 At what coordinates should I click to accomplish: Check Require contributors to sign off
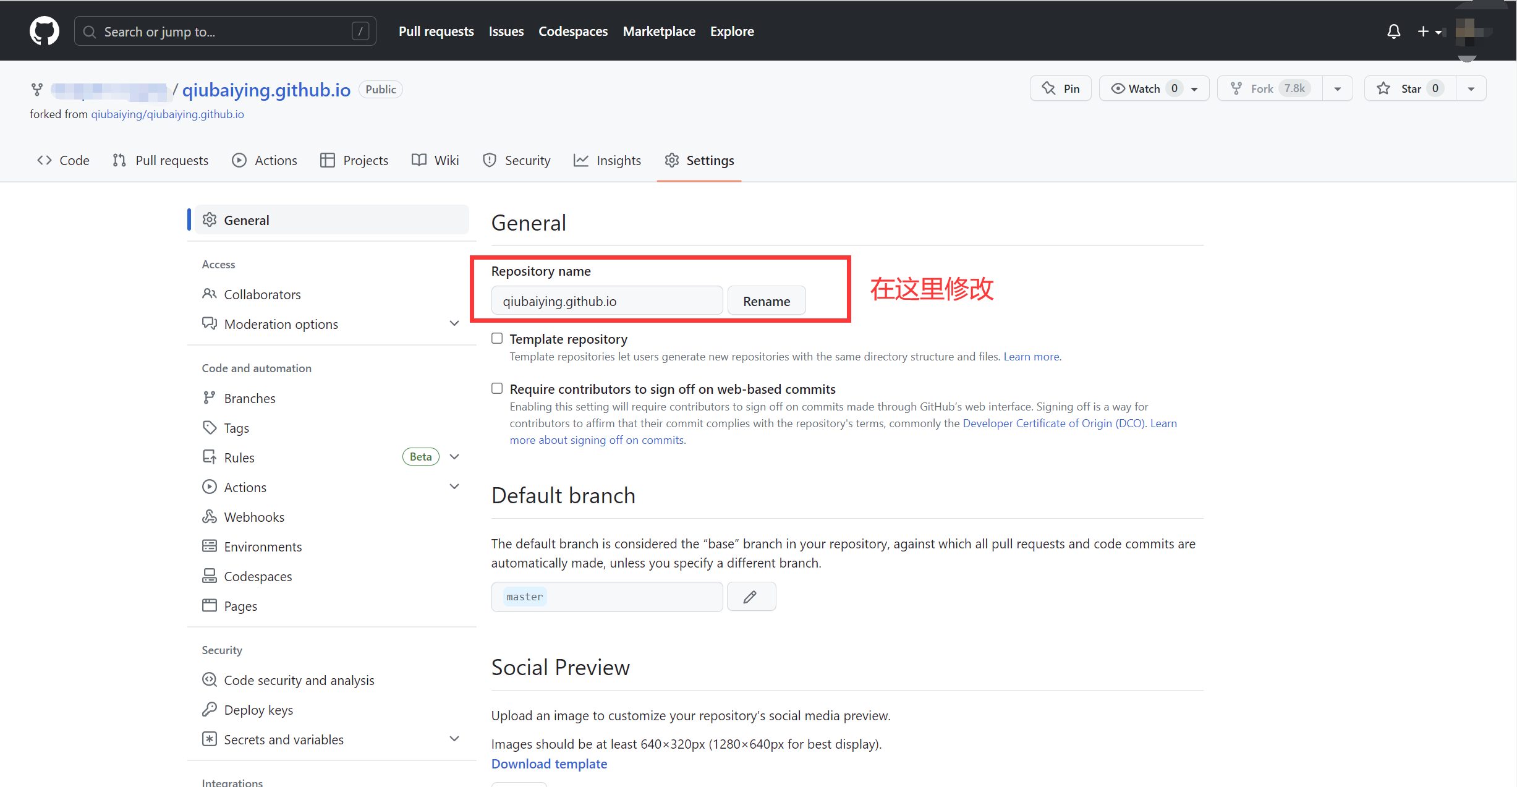click(x=497, y=388)
